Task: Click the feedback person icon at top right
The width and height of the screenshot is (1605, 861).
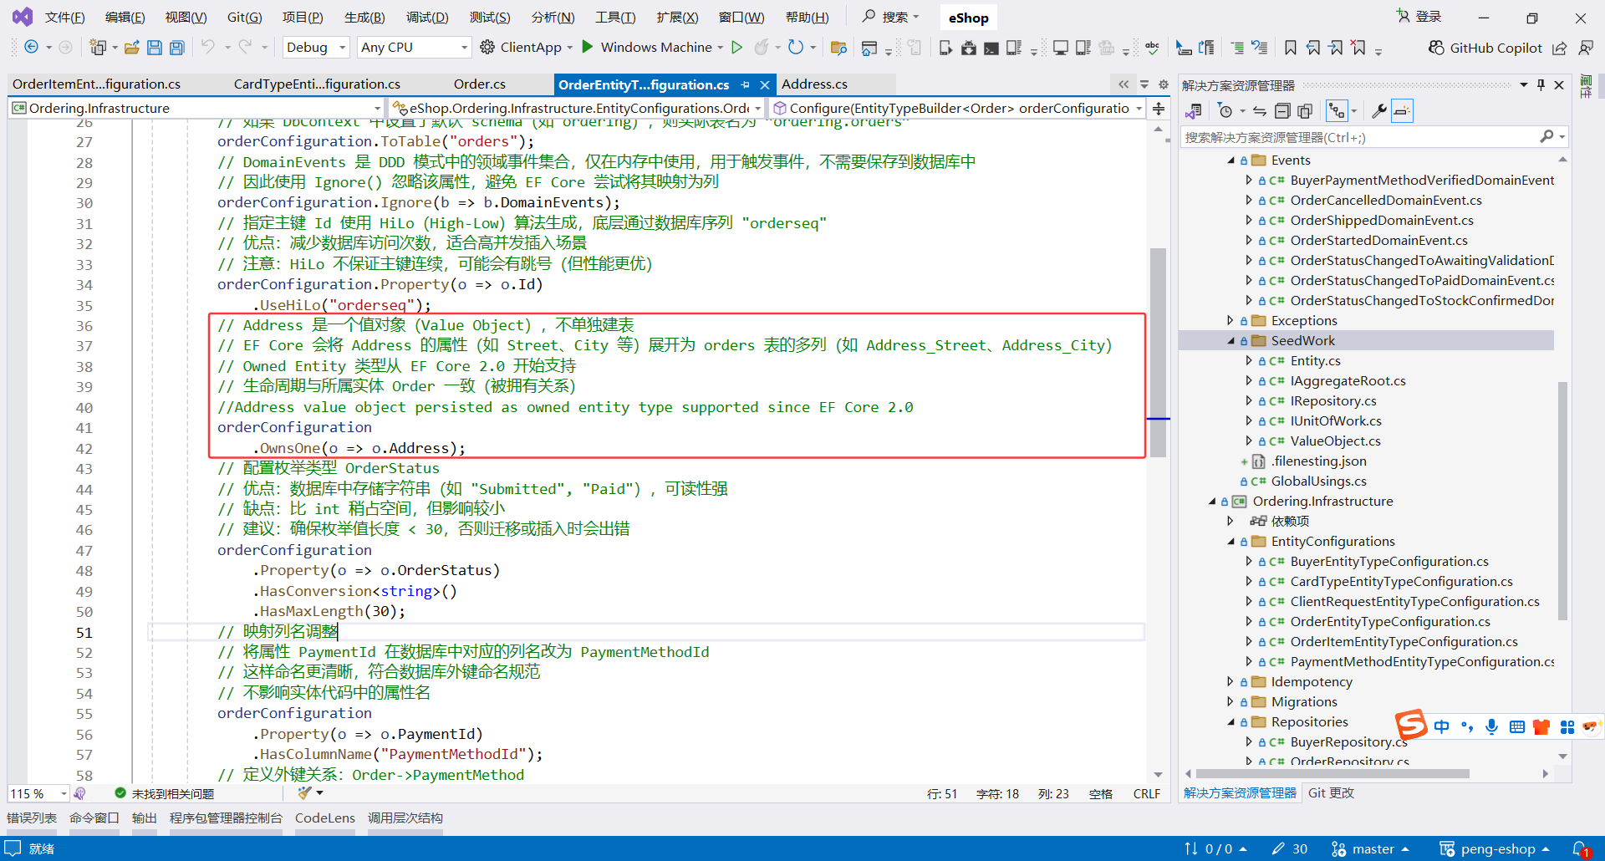Action: (x=1585, y=48)
